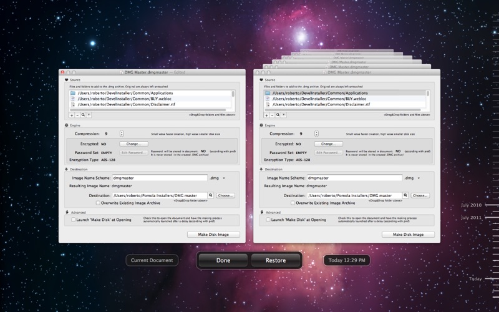The image size is (499, 312).
Task: Focus the Image Name Scheme field in the 12:29 PM version
Action: pyautogui.click(x=354, y=178)
